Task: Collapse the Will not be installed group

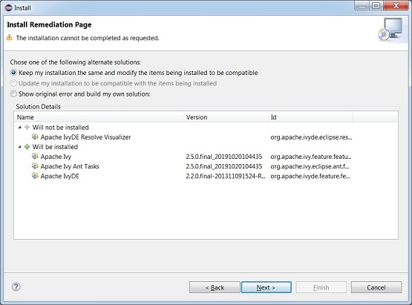Action: (x=20, y=128)
